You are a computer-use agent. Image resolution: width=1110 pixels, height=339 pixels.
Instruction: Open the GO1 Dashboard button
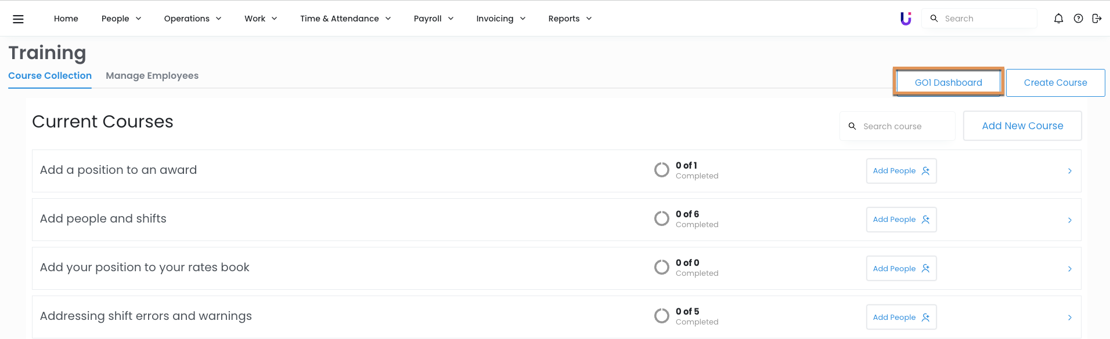(948, 82)
